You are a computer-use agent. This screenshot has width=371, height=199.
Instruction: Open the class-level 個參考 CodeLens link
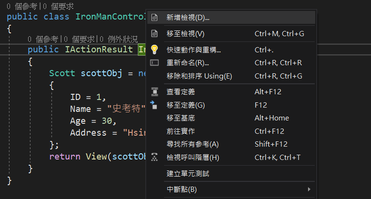click(22, 6)
